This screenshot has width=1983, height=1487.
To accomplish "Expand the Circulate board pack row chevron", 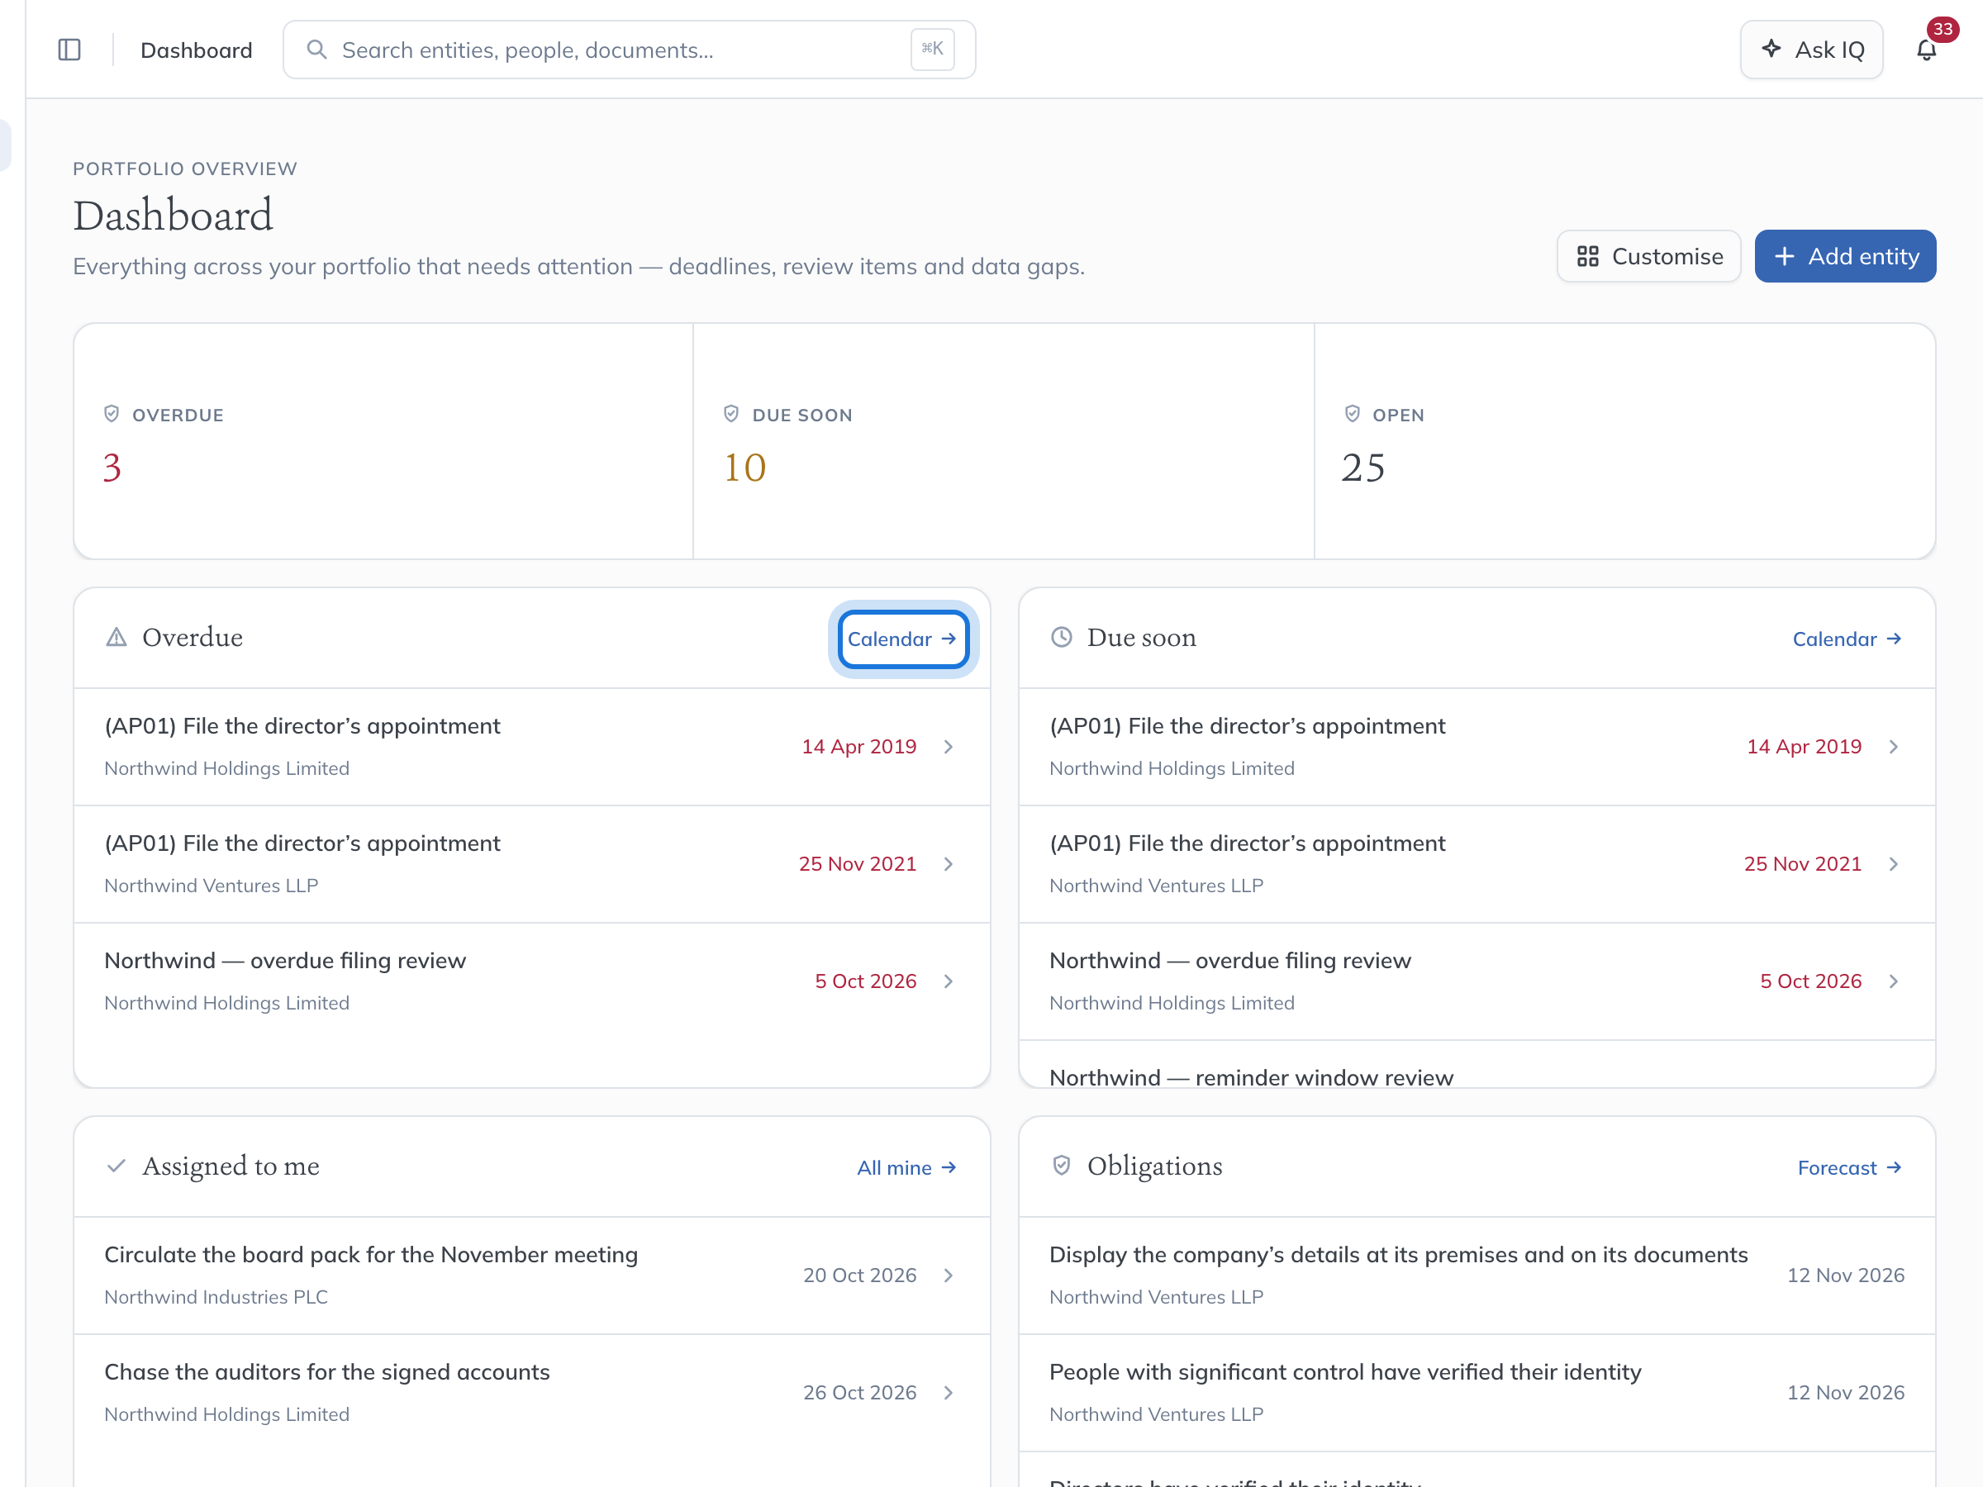I will 949,1276.
